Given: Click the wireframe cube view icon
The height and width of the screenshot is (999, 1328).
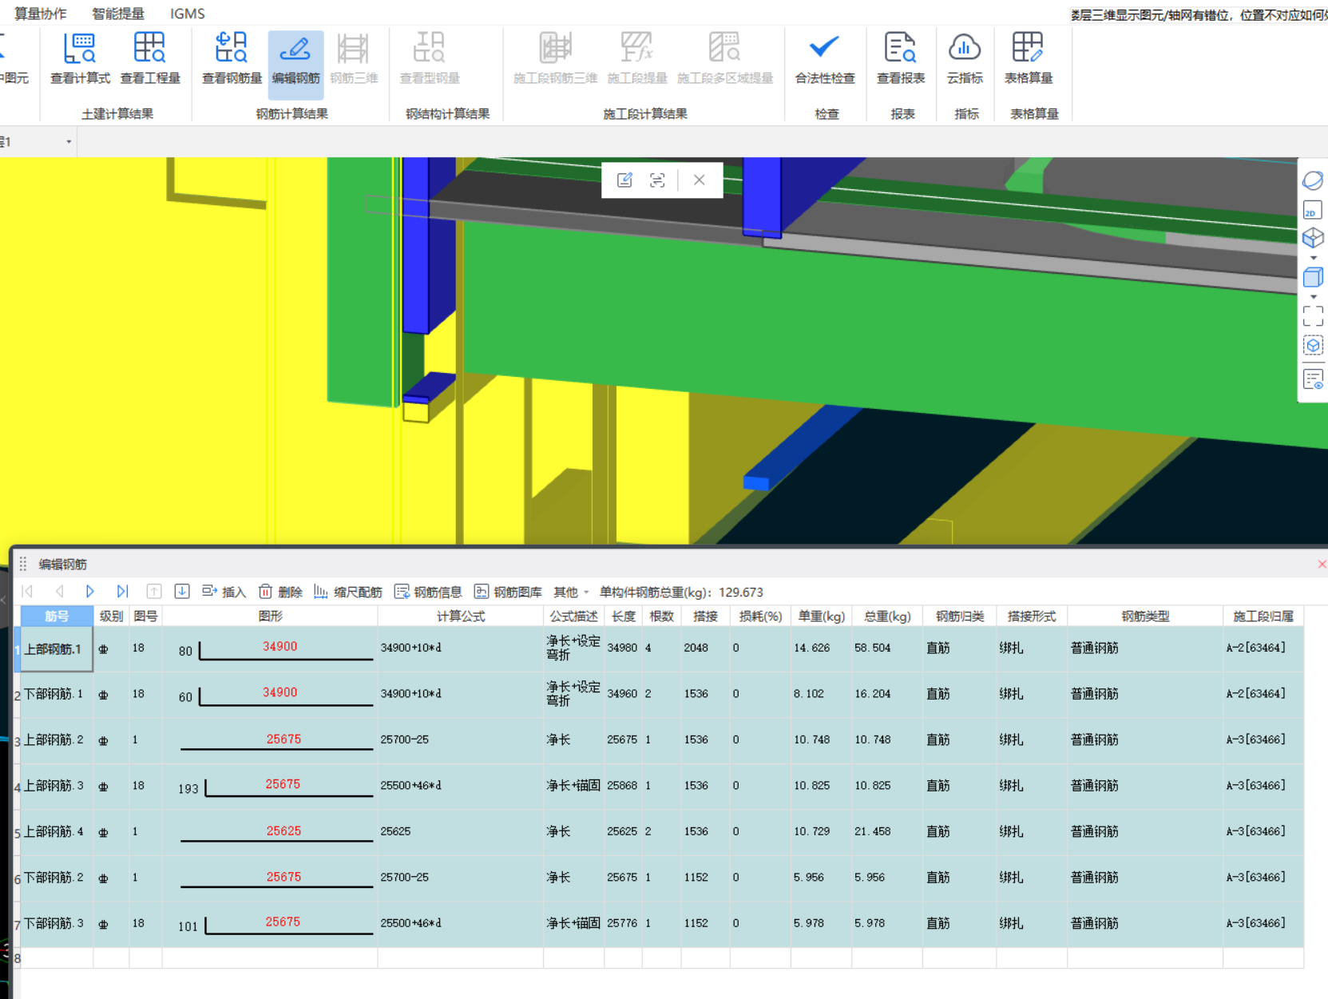Looking at the screenshot, I should point(1313,238).
